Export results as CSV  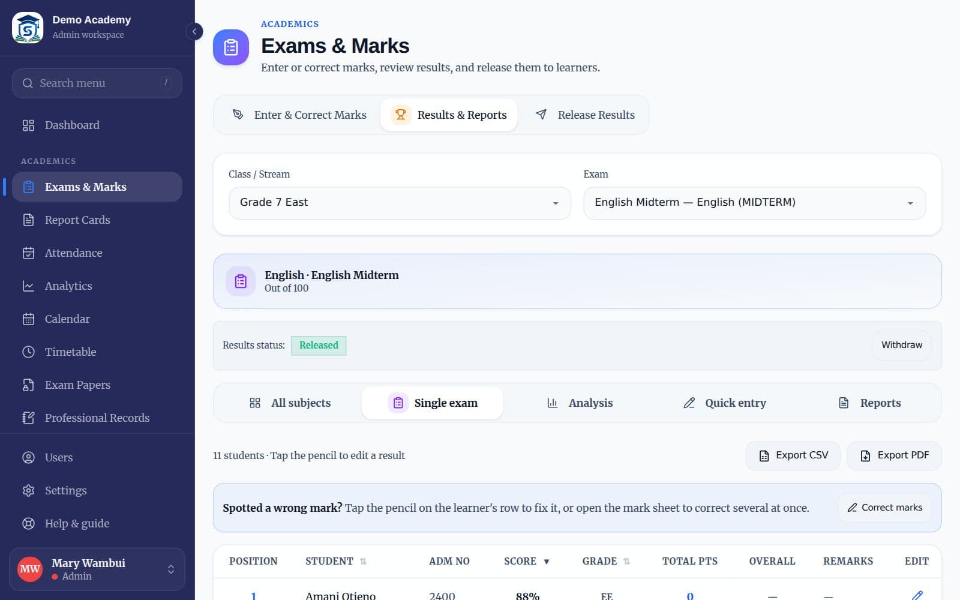(x=793, y=456)
